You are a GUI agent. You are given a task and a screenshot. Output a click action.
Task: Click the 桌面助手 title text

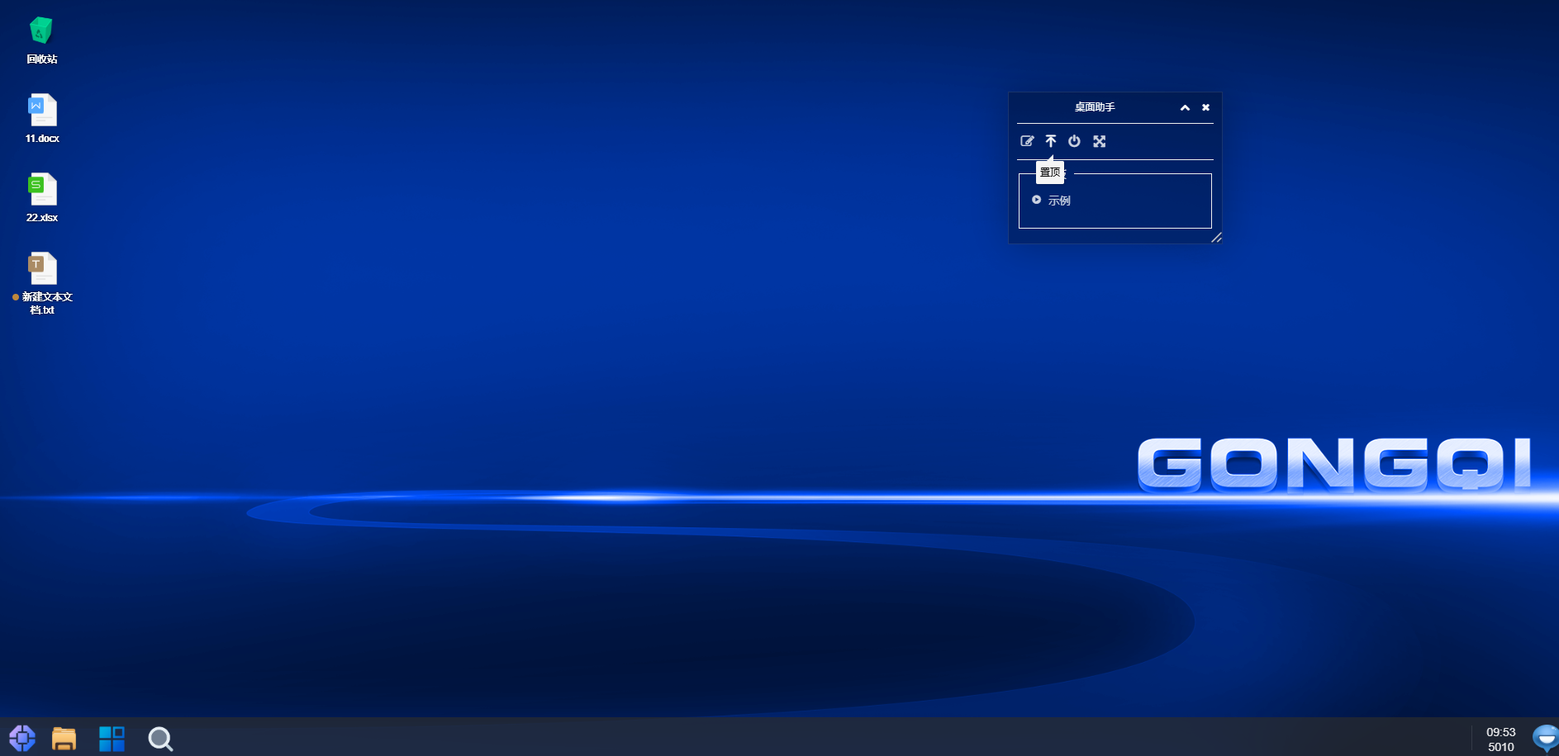click(1095, 107)
